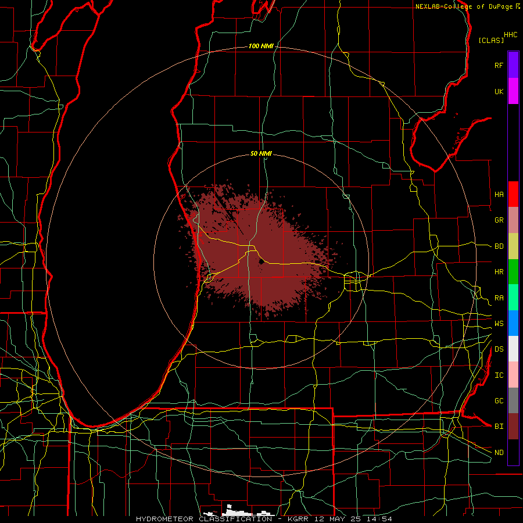Click the ND legend label text
The image size is (523, 523).
pyautogui.click(x=499, y=453)
